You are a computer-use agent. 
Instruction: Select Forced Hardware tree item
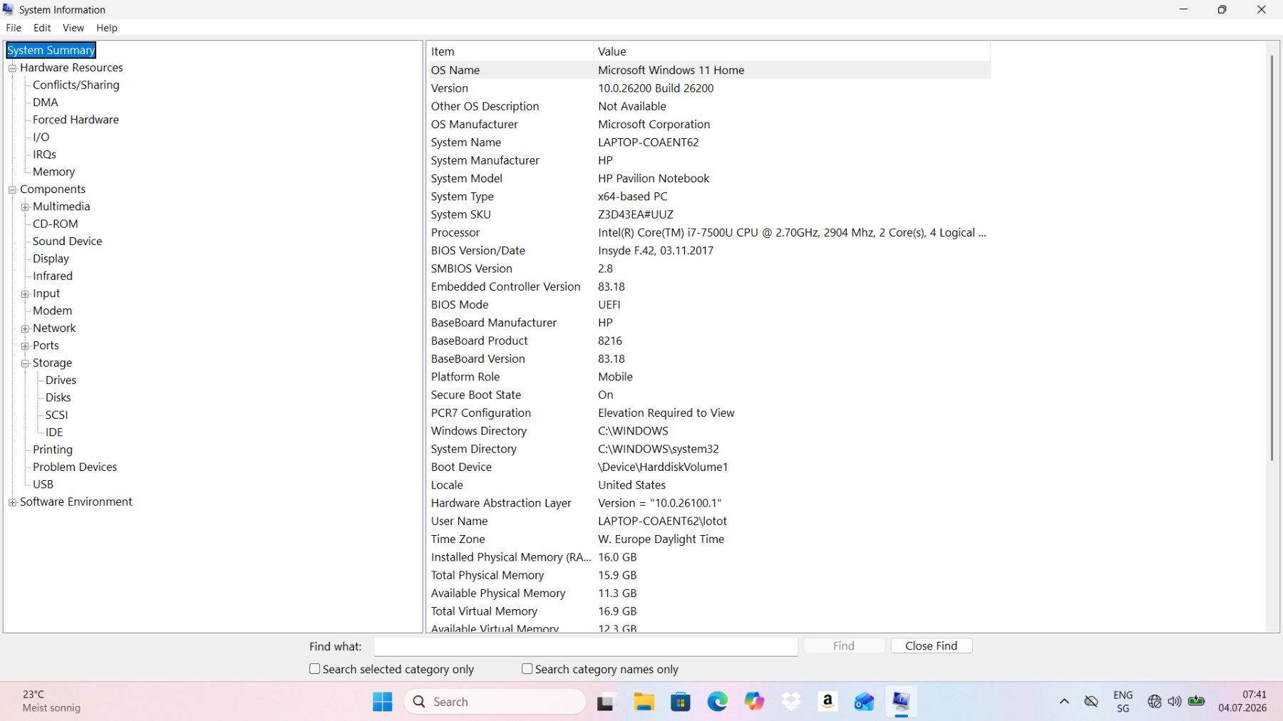coord(76,120)
